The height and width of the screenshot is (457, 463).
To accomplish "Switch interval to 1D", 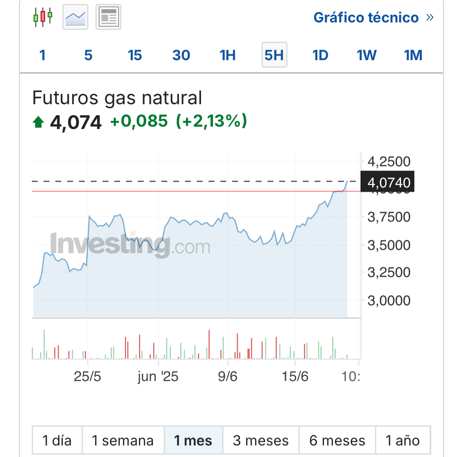I will pyautogui.click(x=320, y=55).
